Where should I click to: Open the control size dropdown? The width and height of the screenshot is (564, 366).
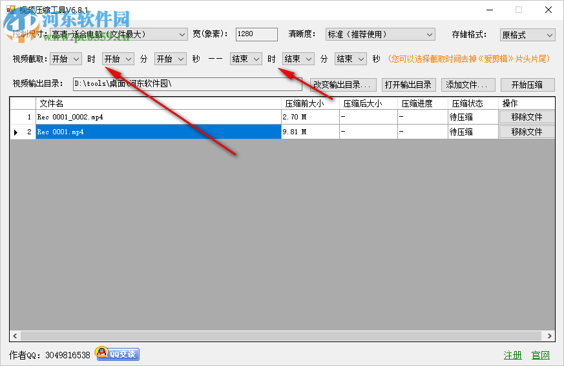point(119,34)
